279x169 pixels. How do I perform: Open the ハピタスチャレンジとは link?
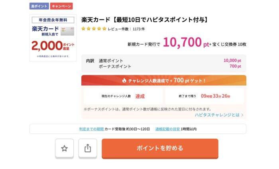217,115
